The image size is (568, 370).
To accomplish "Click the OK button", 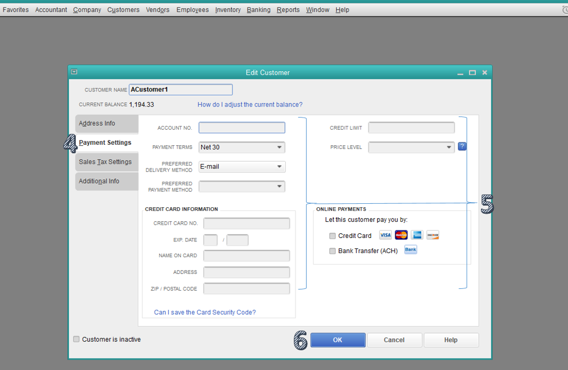I will tap(337, 340).
